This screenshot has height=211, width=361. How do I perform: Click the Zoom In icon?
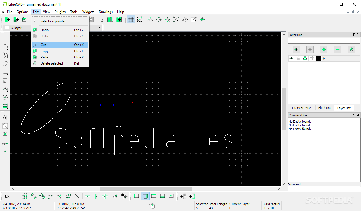[159, 19]
